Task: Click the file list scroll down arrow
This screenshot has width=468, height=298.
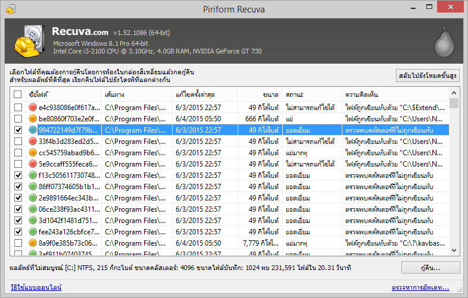Action: tap(454, 250)
